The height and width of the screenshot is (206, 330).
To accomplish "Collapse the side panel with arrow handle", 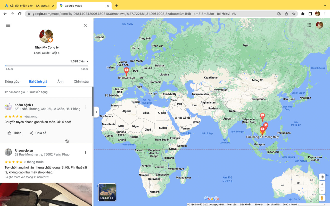I will (96, 112).
